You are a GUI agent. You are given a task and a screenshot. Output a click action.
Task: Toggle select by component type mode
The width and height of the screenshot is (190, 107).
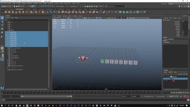coord(35,6)
